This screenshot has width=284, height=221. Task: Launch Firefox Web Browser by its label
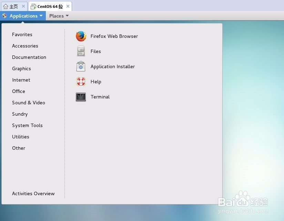tap(114, 36)
